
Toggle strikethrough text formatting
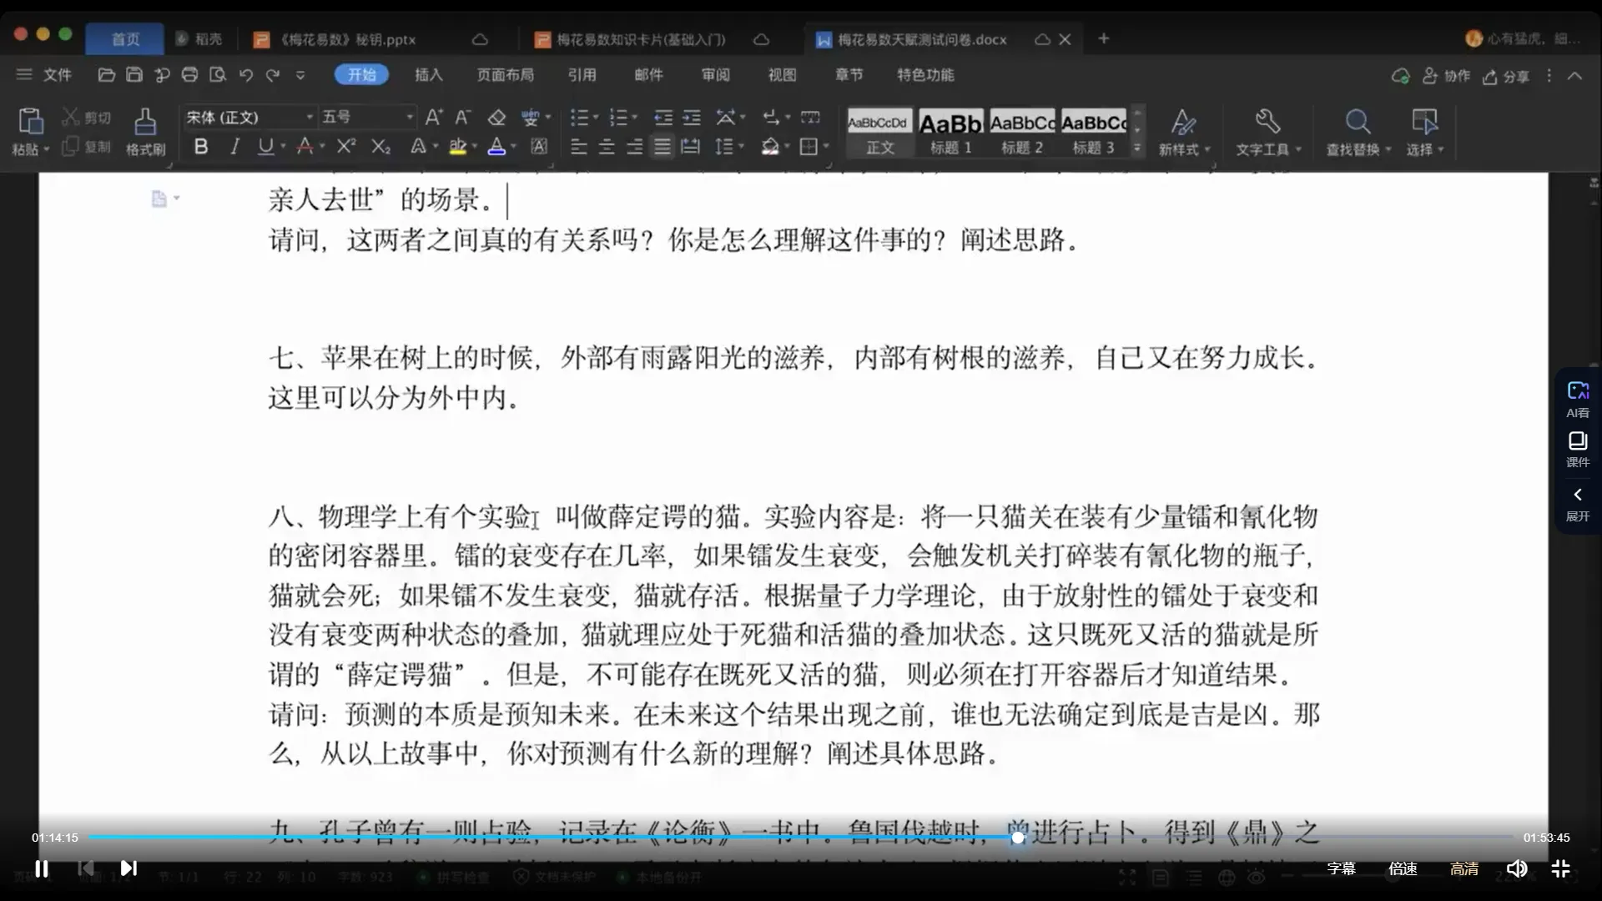point(305,147)
